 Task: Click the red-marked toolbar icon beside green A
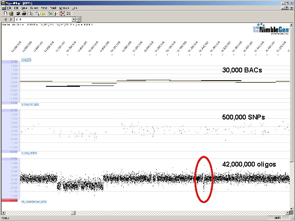[56, 14]
